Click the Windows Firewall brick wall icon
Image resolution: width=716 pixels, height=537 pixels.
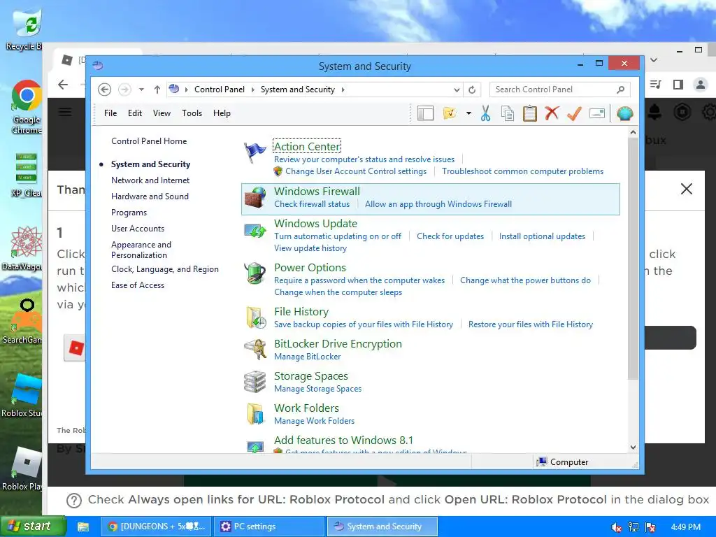pos(255,198)
